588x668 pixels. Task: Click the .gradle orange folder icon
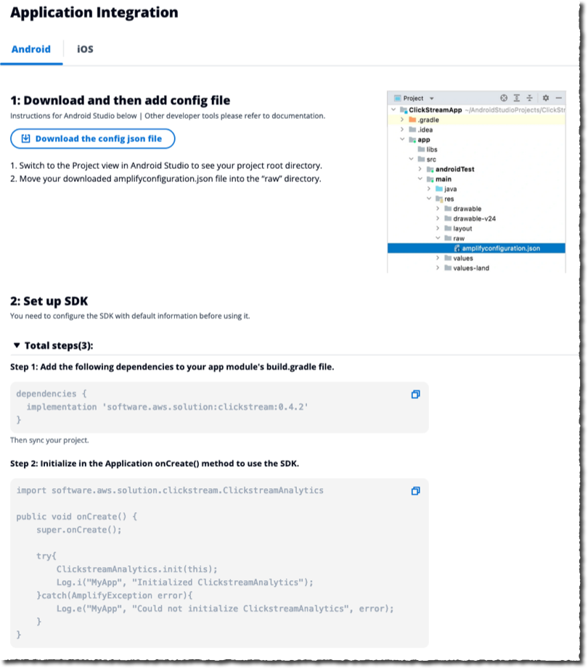412,120
